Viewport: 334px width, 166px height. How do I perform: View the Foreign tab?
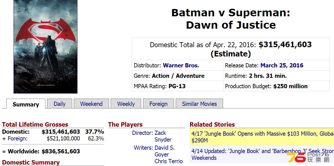click(x=159, y=104)
